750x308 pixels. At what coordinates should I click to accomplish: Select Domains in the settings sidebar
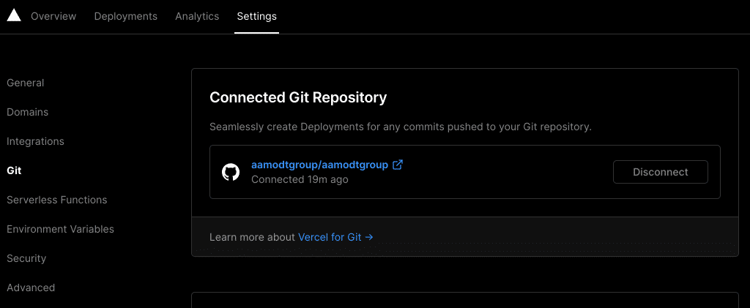[28, 112]
